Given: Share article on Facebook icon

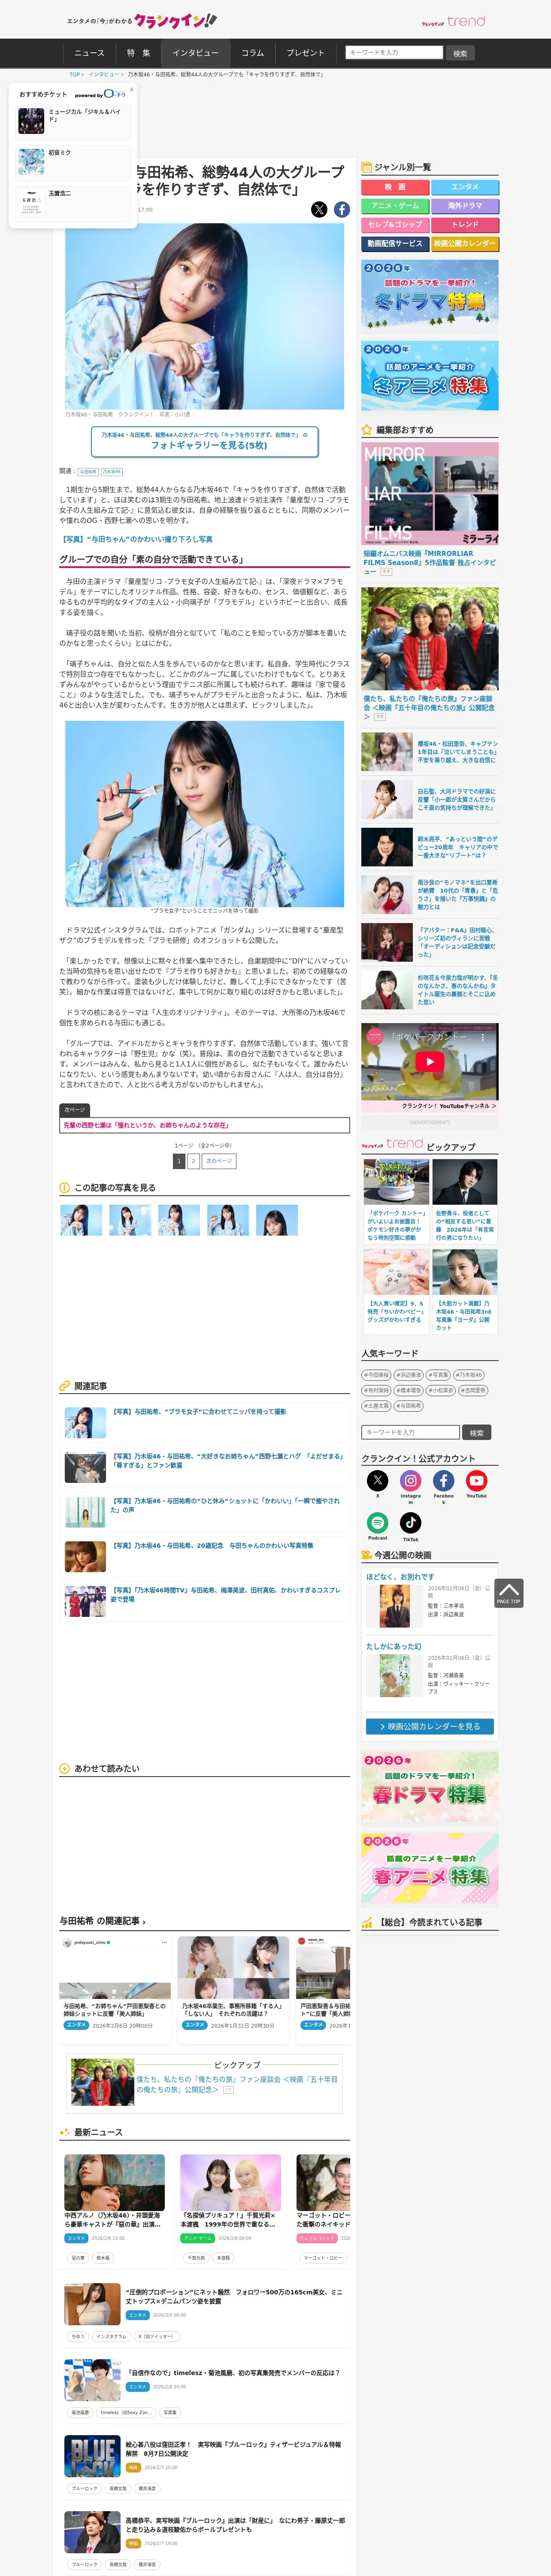Looking at the screenshot, I should click(342, 209).
